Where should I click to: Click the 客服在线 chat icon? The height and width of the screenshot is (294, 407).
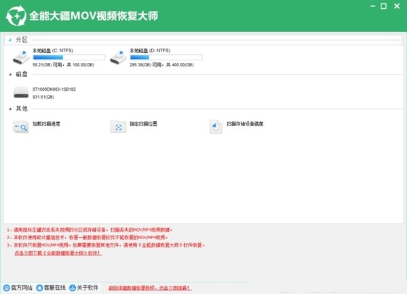39,288
